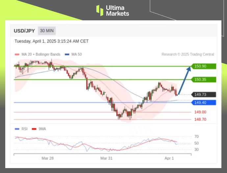The width and height of the screenshot is (227, 173).
Task: Open the USD/JPY symbol selector
Action: point(24,31)
